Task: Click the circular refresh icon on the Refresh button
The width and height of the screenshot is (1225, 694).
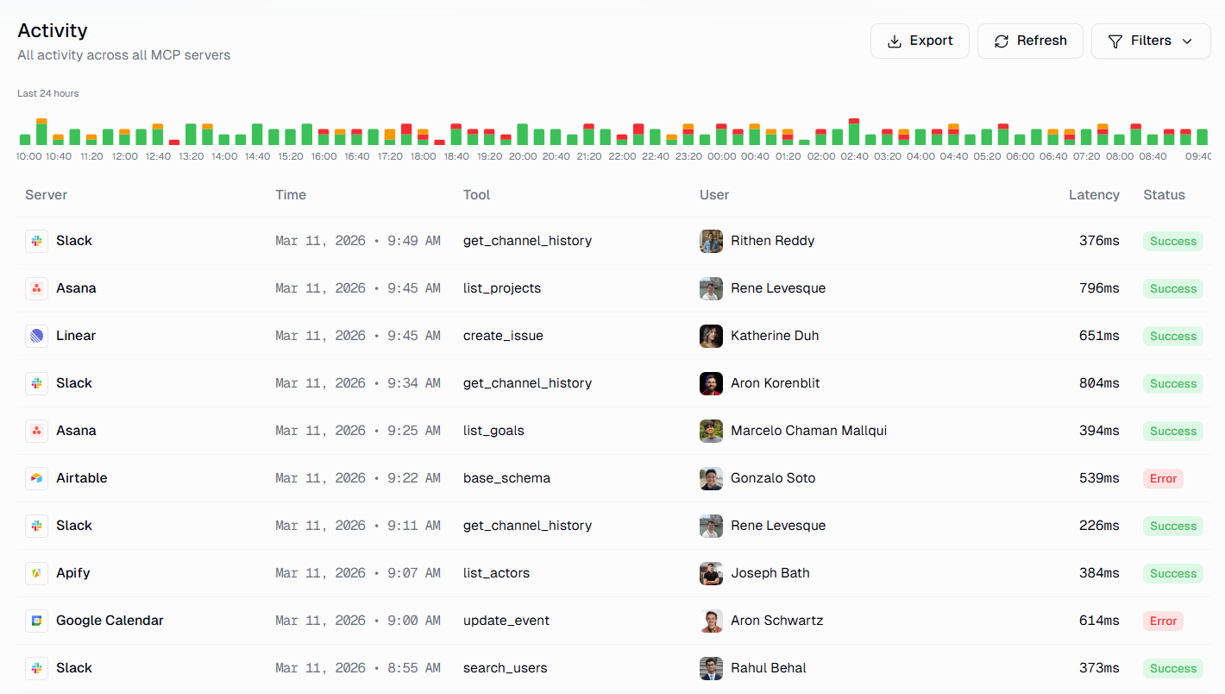Action: [x=1002, y=41]
